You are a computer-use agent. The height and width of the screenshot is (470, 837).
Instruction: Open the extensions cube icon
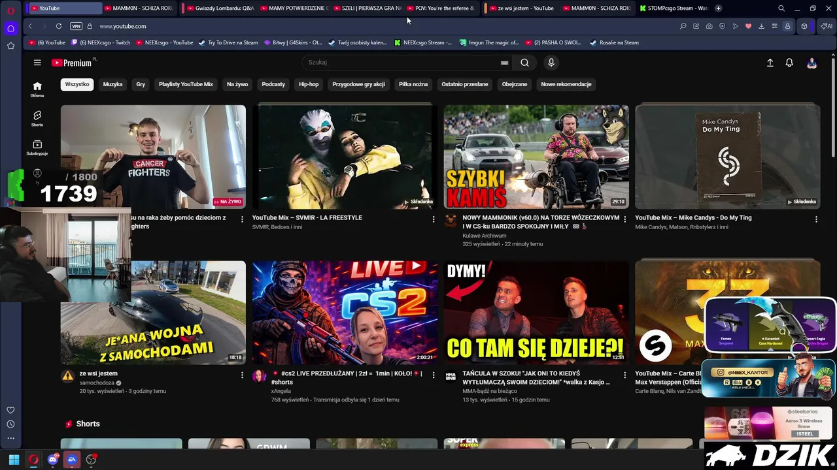click(804, 26)
